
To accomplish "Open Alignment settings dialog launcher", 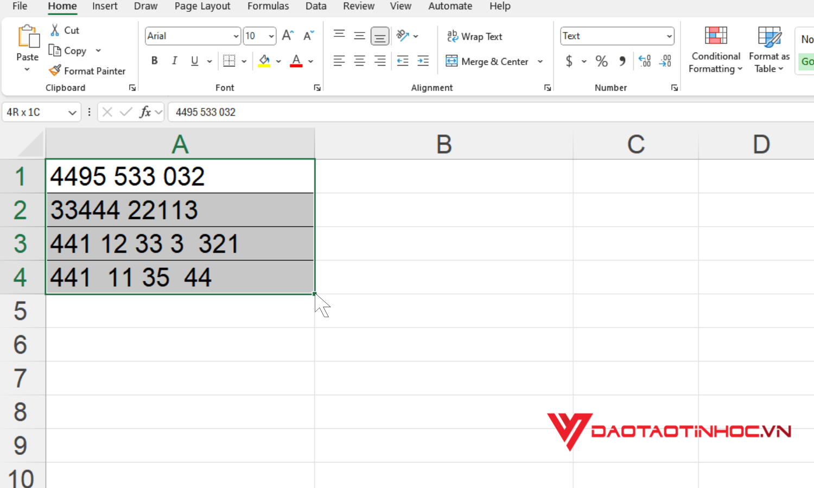I will click(548, 88).
